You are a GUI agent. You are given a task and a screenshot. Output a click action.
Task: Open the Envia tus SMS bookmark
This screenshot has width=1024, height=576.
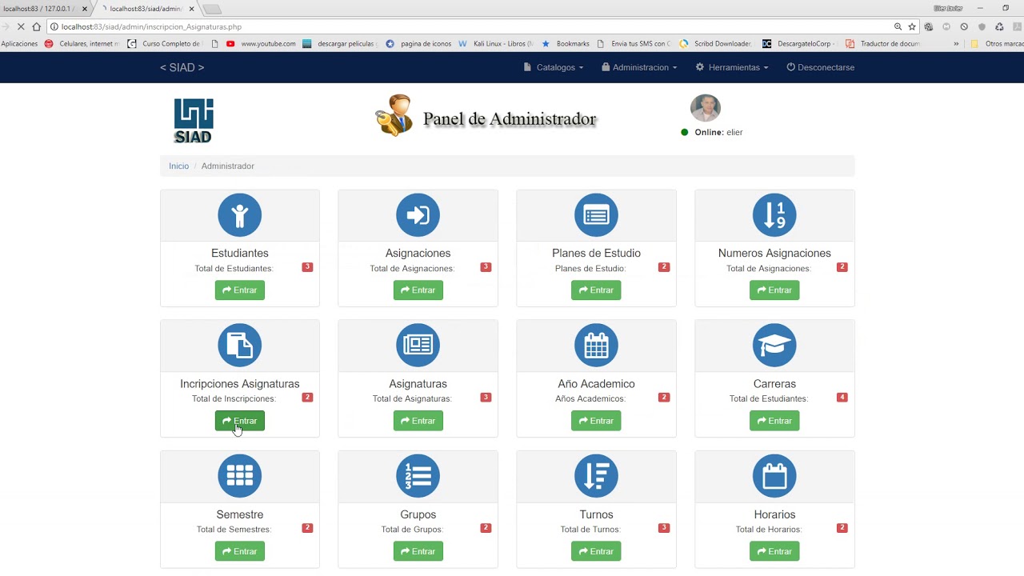tap(634, 44)
